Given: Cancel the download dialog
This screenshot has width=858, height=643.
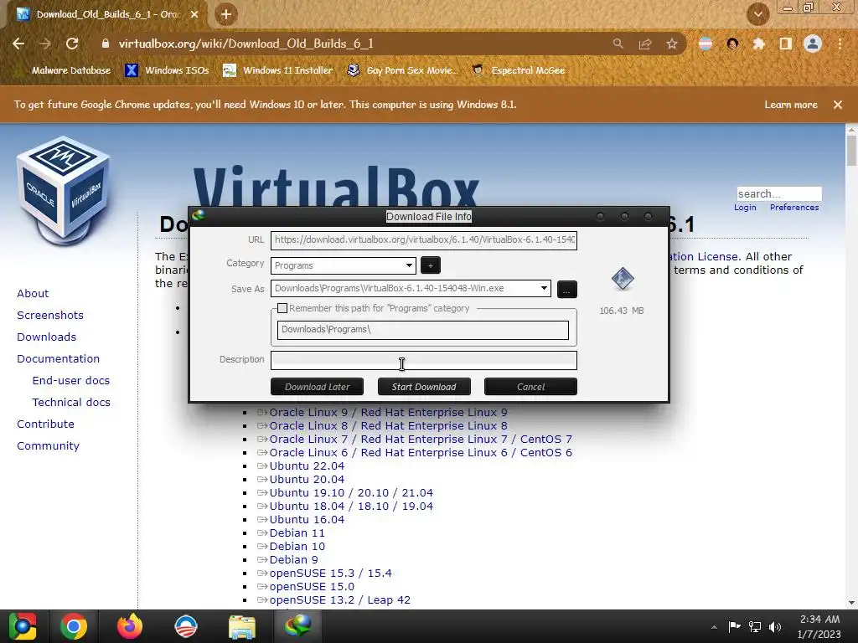Looking at the screenshot, I should point(530,387).
